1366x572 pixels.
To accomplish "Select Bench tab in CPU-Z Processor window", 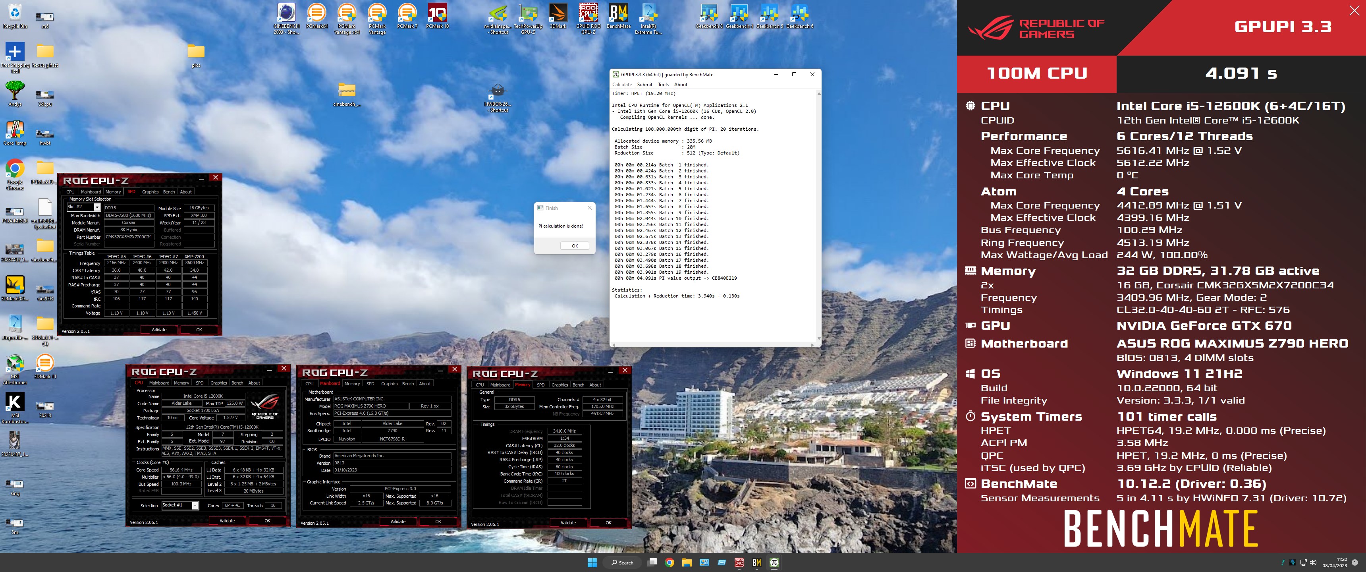I will (237, 383).
